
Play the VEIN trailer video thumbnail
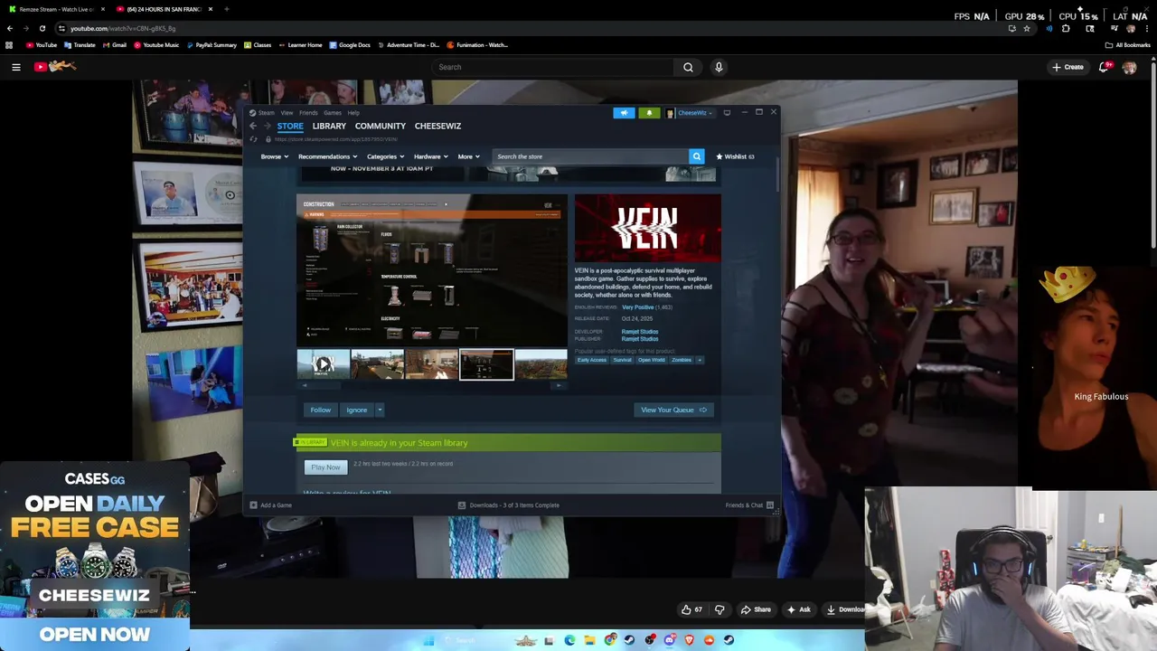324,364
